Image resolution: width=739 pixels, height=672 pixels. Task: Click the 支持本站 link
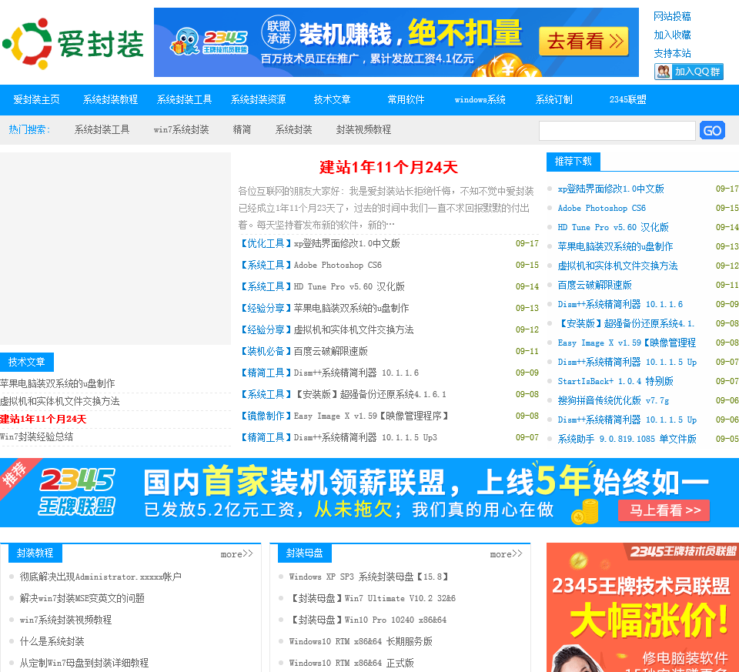pyautogui.click(x=672, y=53)
